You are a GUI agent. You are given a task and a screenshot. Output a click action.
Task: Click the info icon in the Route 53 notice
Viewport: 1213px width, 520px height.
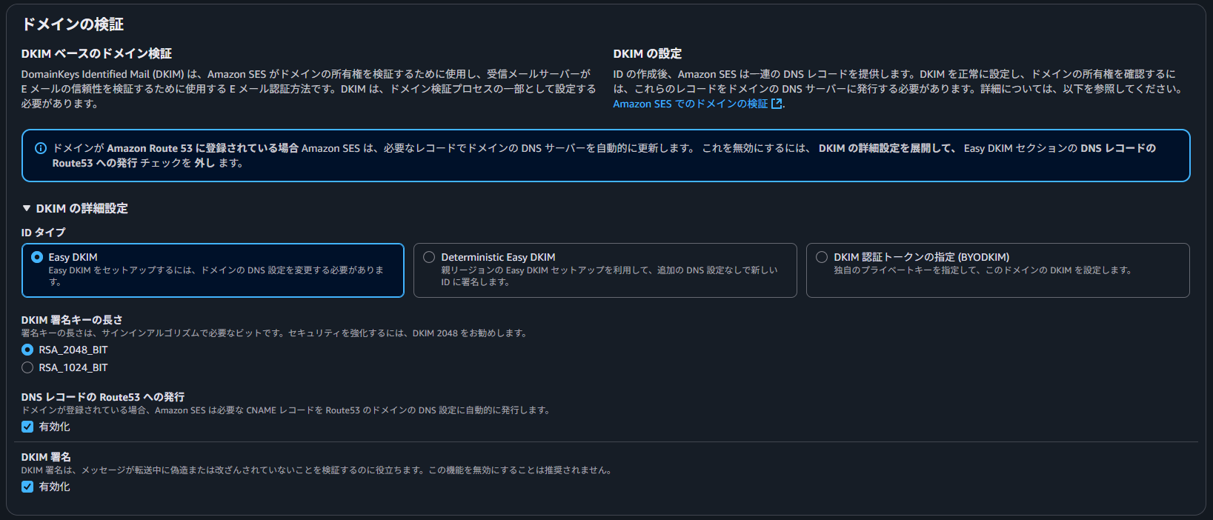tap(41, 148)
